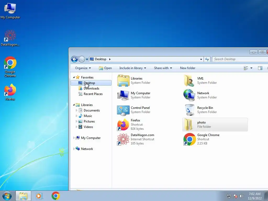Open the Share with menu
This screenshot has width=268, height=201.
[163, 68]
